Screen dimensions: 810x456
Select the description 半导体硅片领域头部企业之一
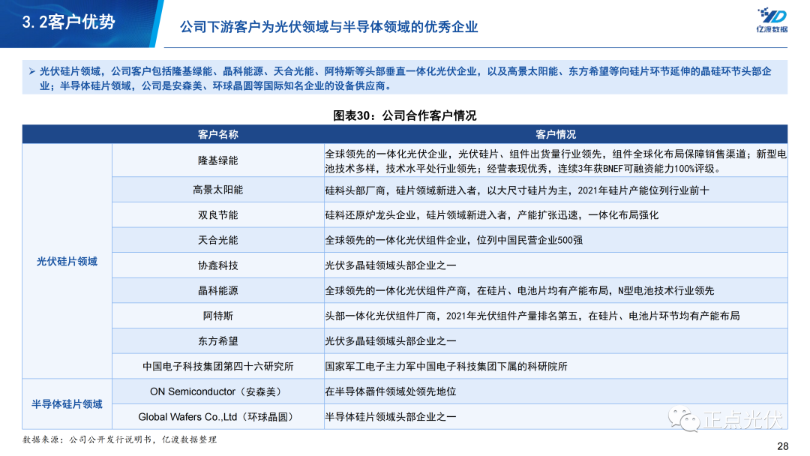point(391,417)
